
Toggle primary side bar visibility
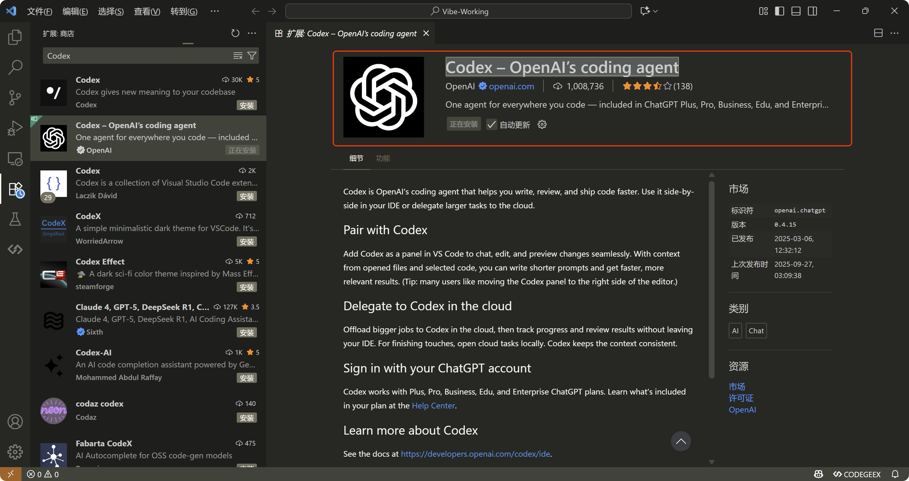click(780, 11)
